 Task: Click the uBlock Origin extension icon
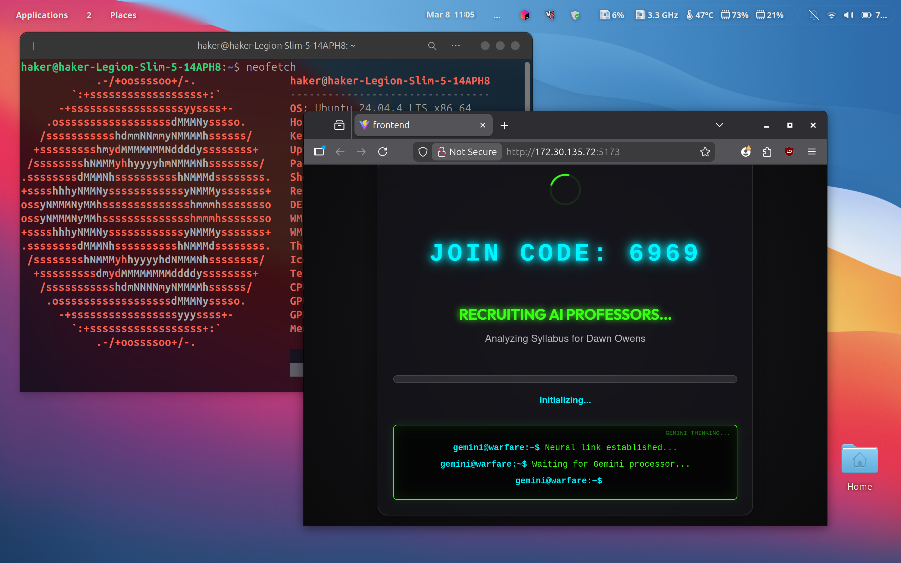(789, 152)
